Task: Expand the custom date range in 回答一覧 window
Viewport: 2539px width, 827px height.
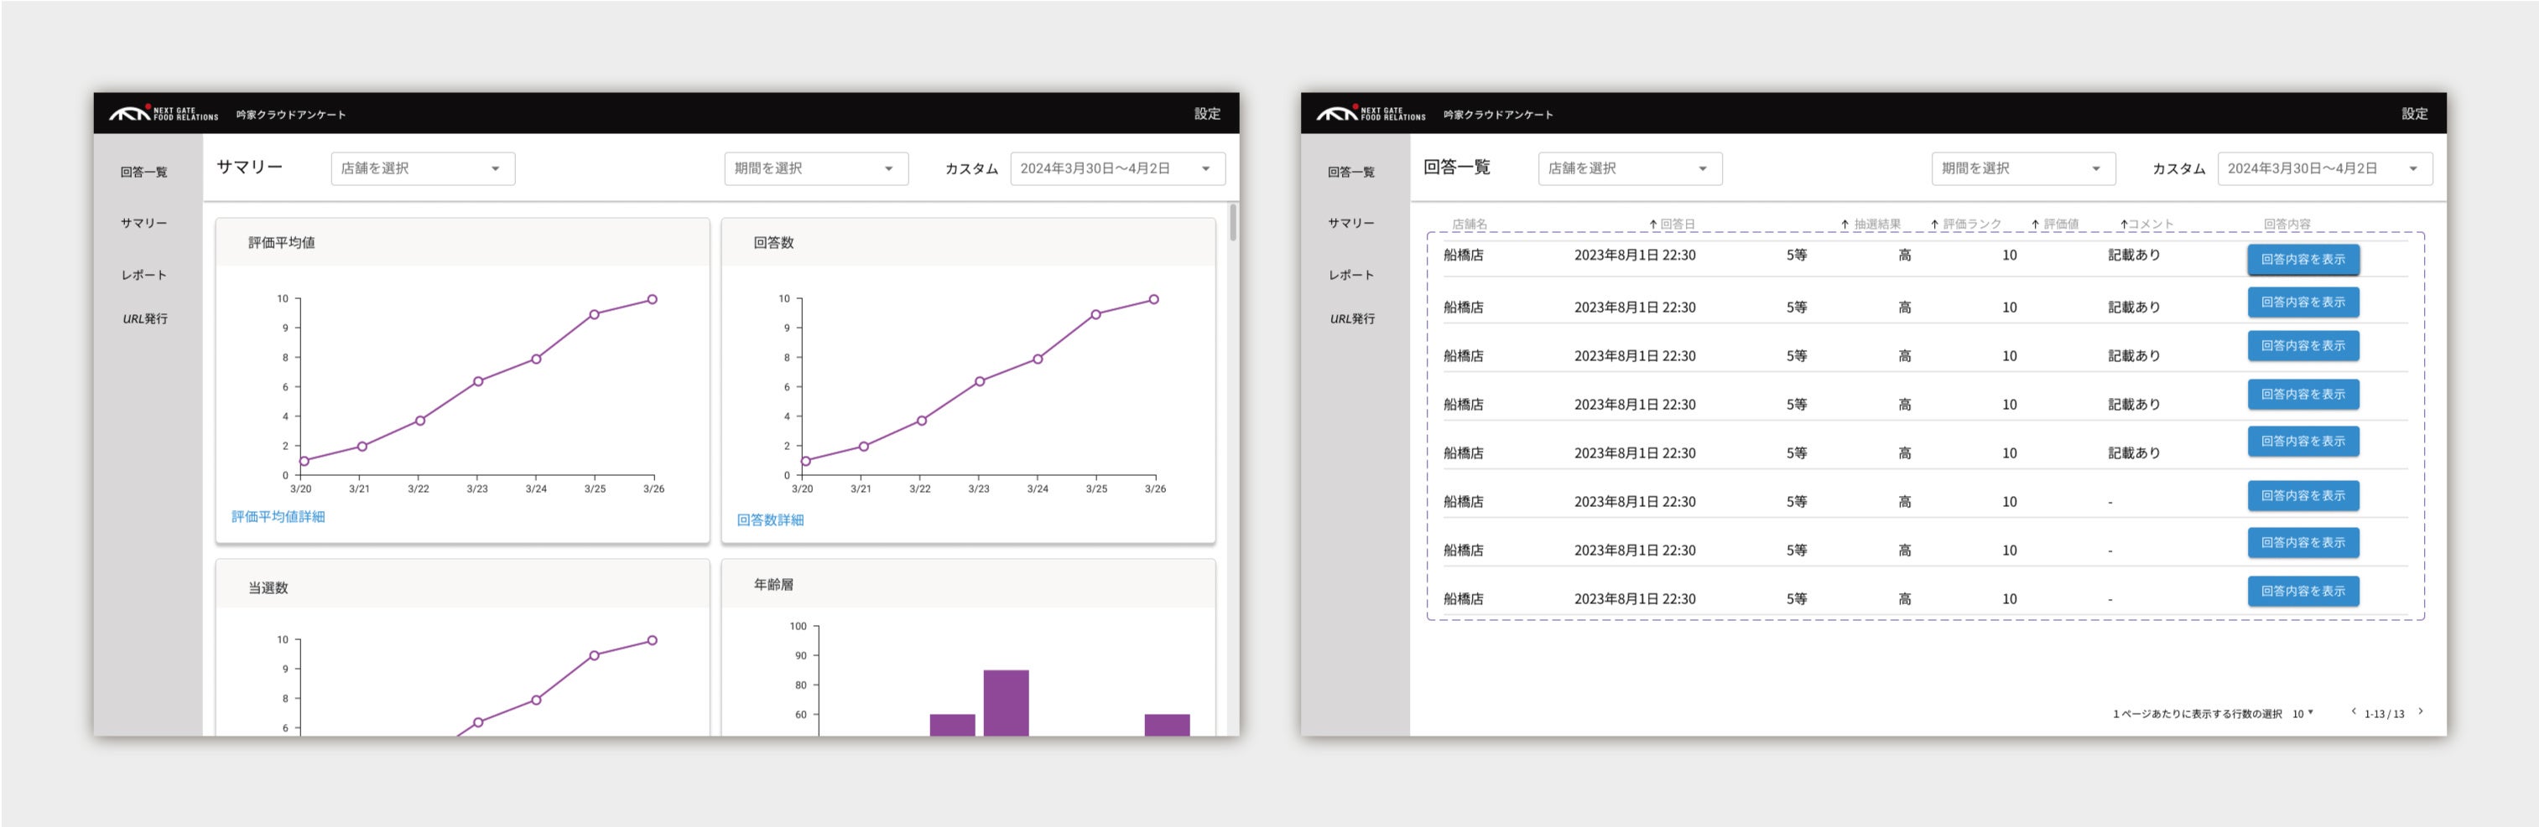Action: 2325,168
